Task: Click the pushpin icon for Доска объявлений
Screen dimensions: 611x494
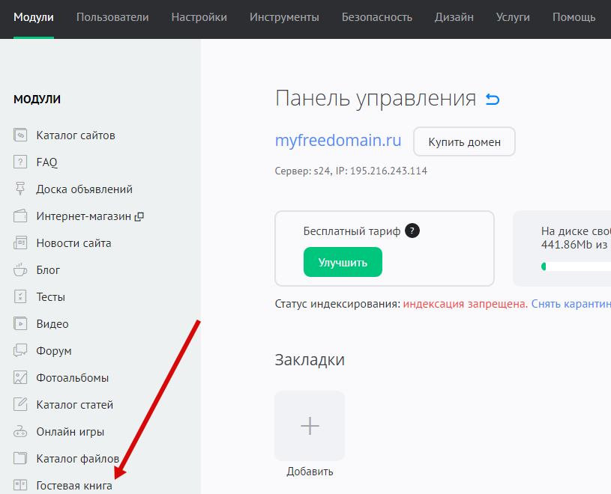Action: pos(20,189)
